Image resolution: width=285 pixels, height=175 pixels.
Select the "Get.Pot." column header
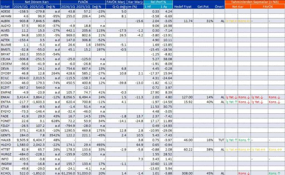click(203, 7)
